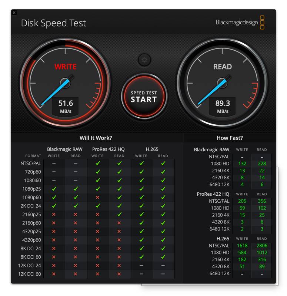Click Blackmagic RAW read X for 2160p25
The image size is (287, 296).
point(76,214)
